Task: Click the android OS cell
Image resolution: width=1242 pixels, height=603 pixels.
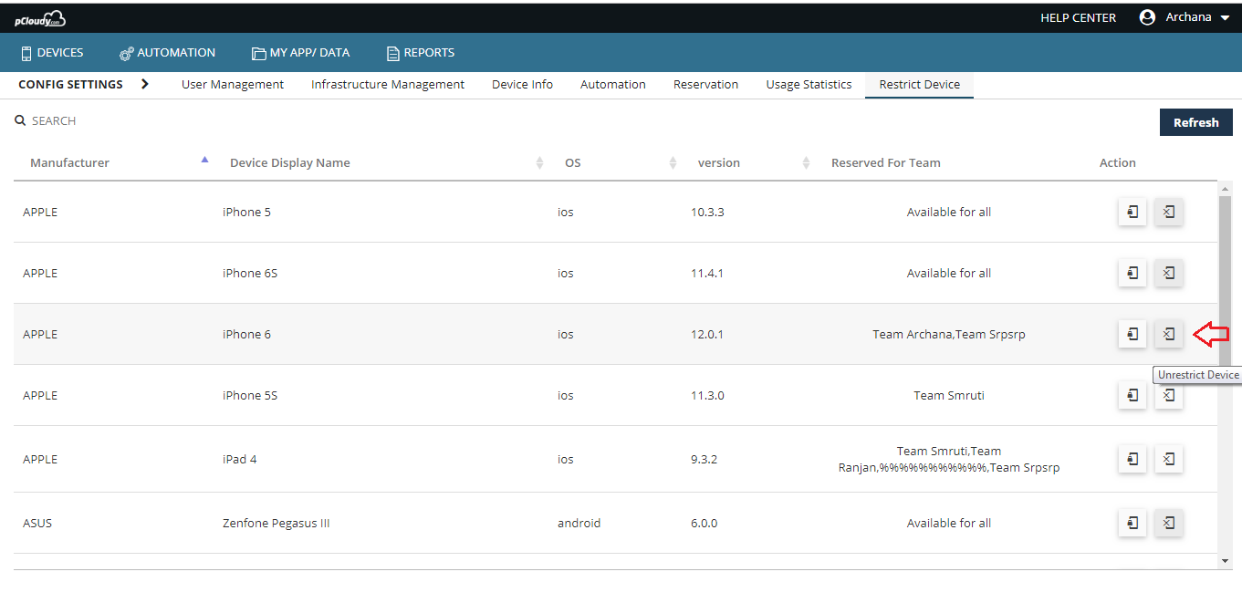Action: (x=579, y=523)
